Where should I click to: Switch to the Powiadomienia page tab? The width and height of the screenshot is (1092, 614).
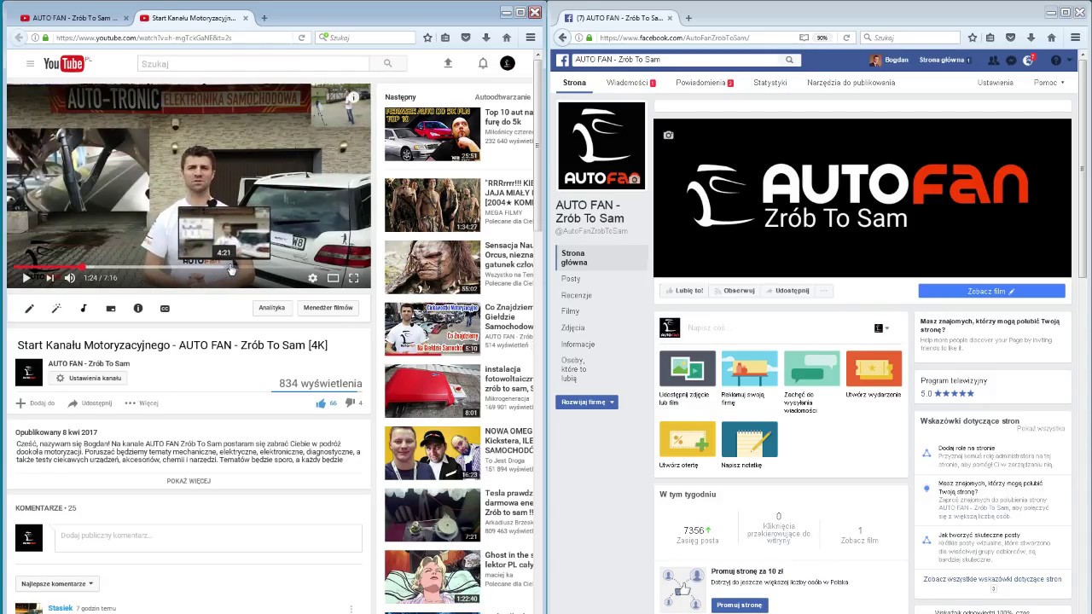(705, 83)
